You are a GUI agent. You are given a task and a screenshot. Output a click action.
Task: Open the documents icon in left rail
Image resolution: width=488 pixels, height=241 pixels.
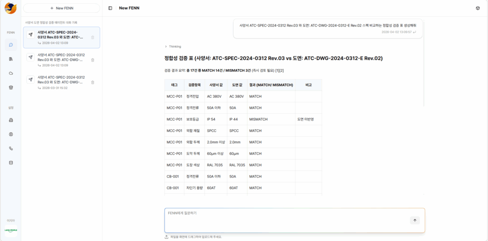tap(11, 59)
